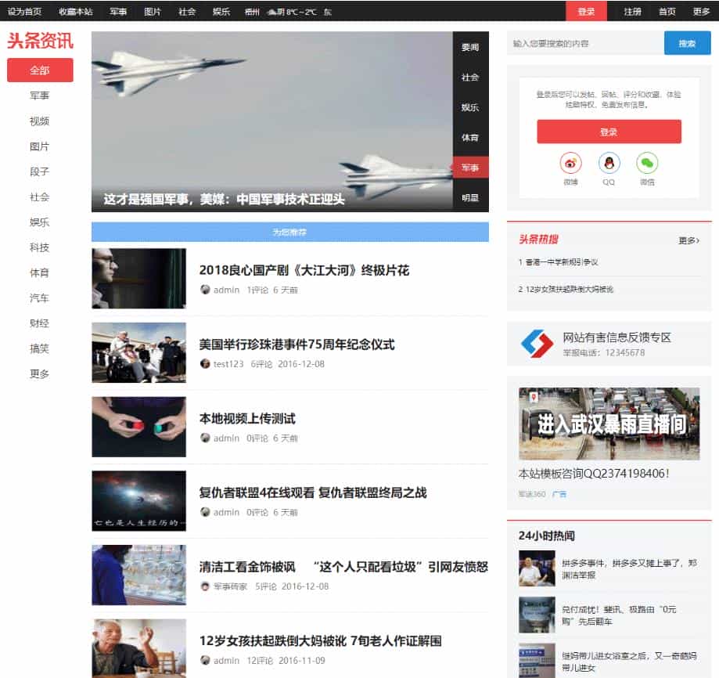Click 网站有害信息反馈专区 text
Viewport: 719px width, 678px height.
point(617,337)
